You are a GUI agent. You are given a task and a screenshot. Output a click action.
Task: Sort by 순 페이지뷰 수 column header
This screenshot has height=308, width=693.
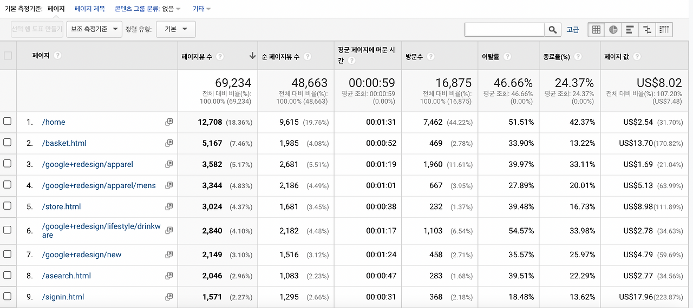[x=280, y=56]
